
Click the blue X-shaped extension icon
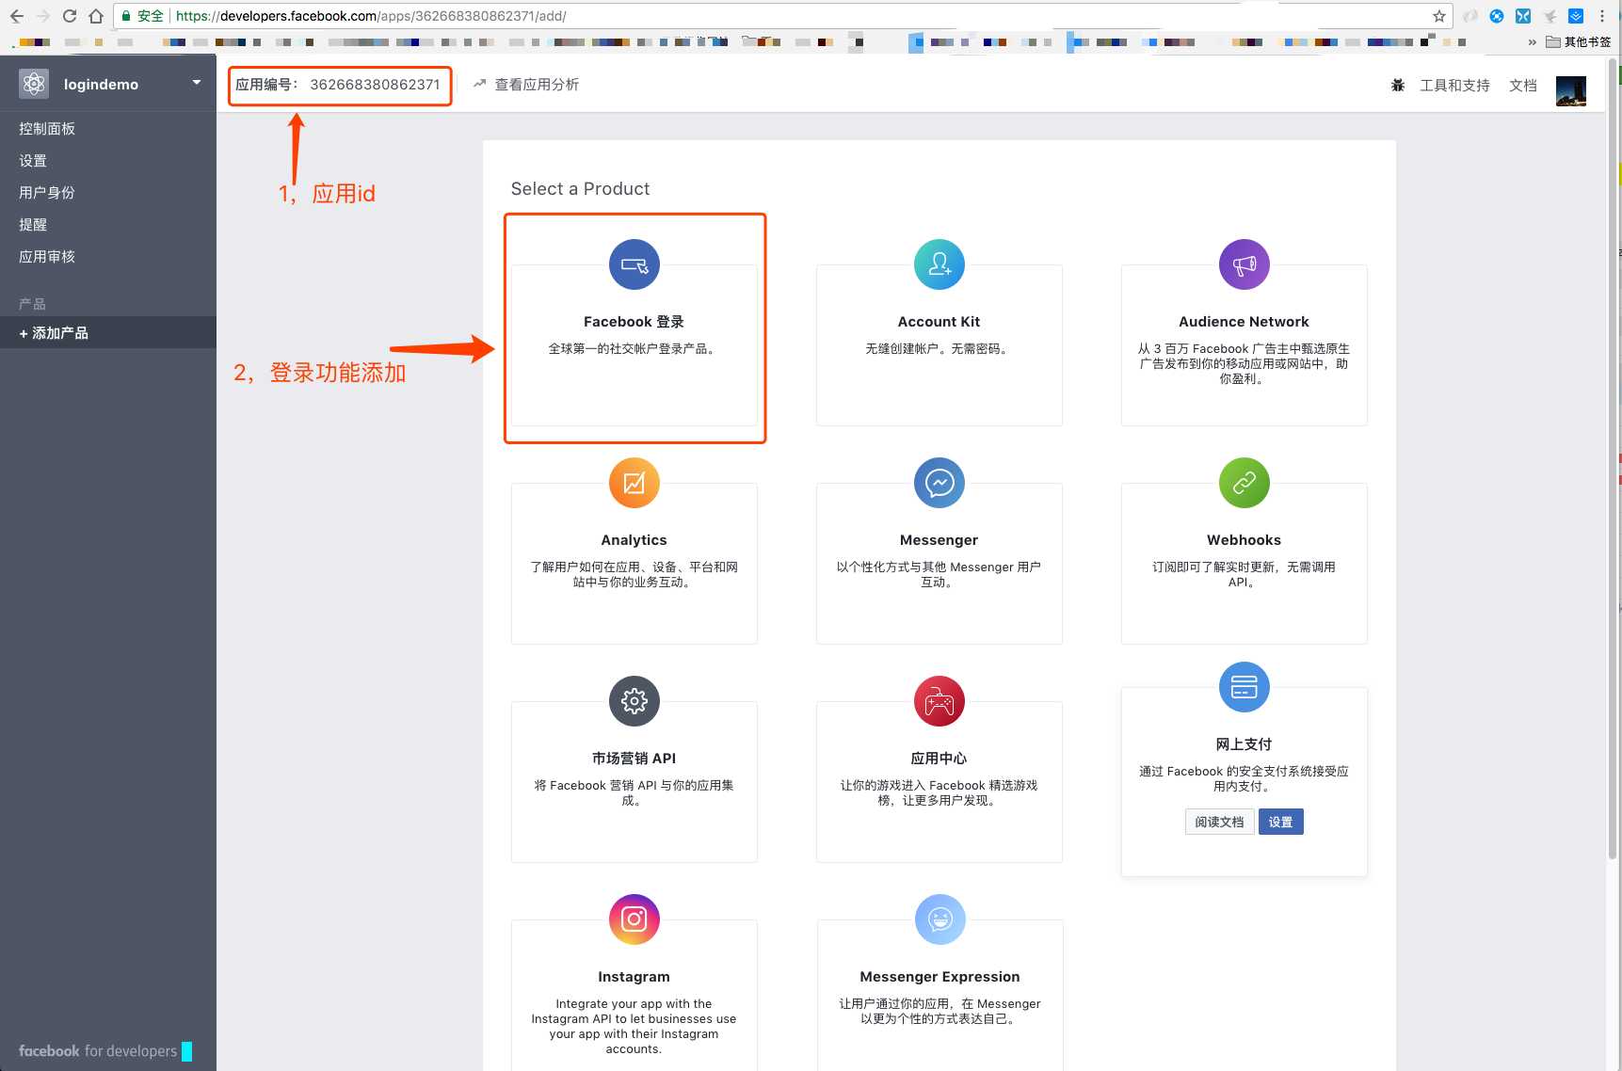[x=1523, y=16]
